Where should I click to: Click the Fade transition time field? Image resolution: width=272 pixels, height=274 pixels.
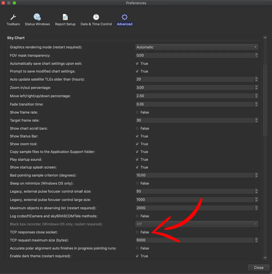point(195,104)
